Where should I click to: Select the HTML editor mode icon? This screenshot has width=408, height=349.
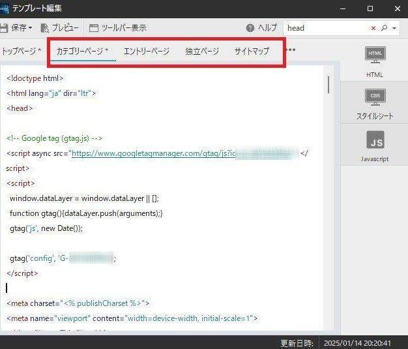click(374, 62)
